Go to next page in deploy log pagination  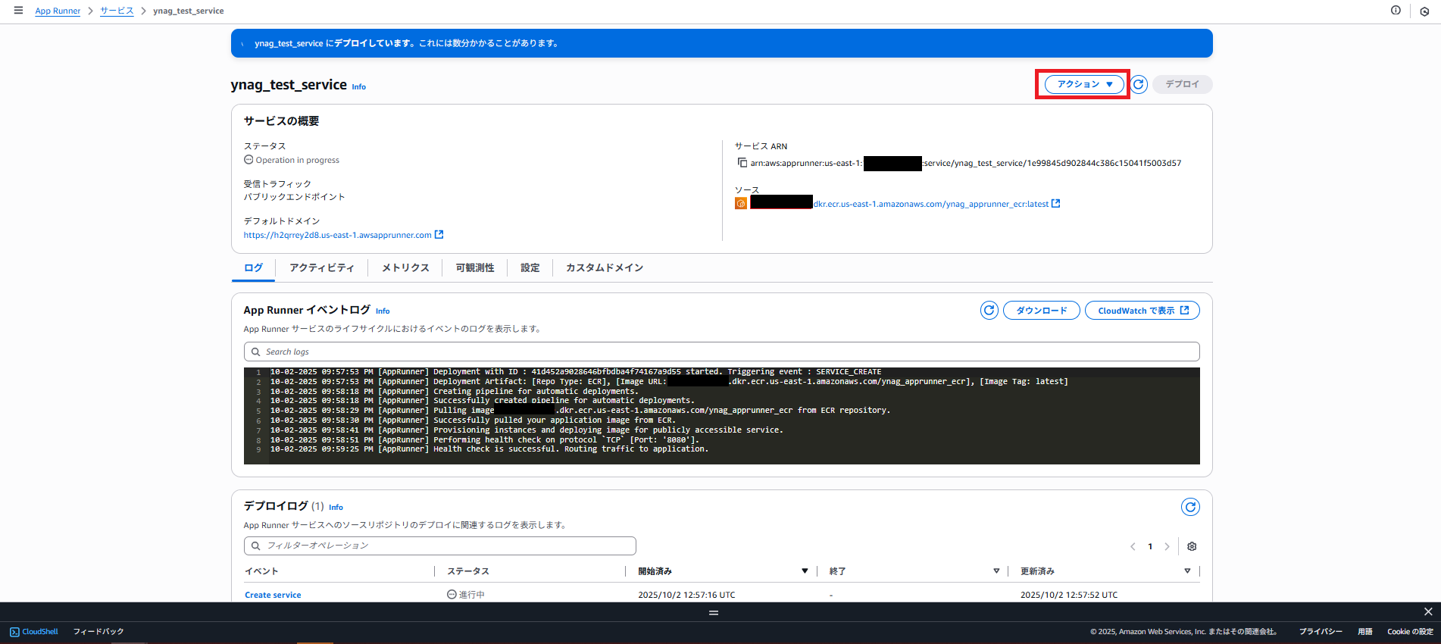tap(1167, 546)
